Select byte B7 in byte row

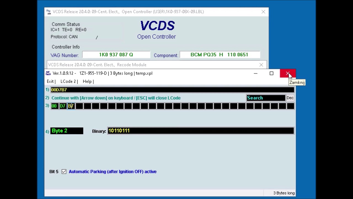point(71,106)
